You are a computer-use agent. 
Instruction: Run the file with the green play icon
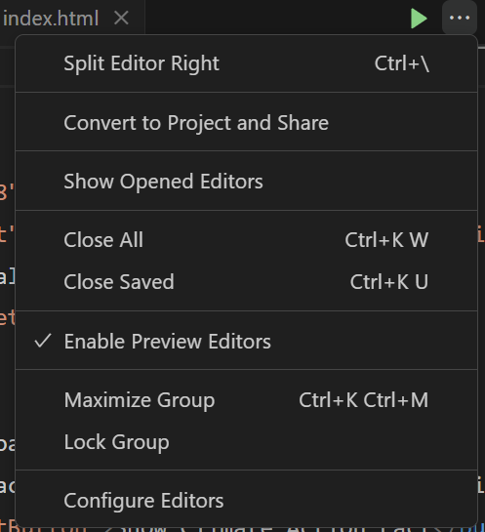click(419, 19)
